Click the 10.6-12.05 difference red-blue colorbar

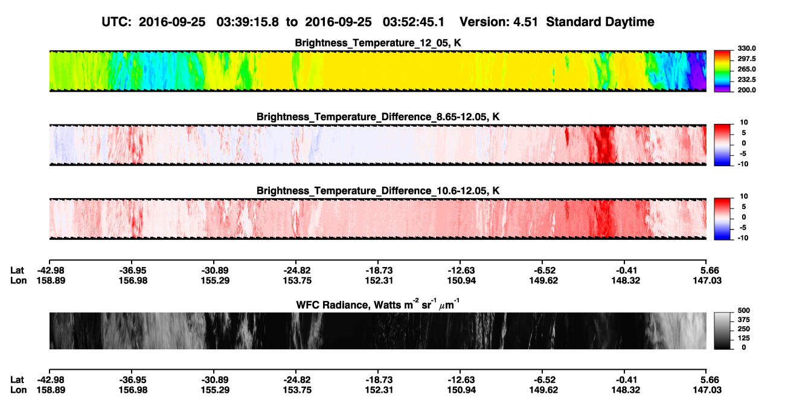[x=723, y=218]
